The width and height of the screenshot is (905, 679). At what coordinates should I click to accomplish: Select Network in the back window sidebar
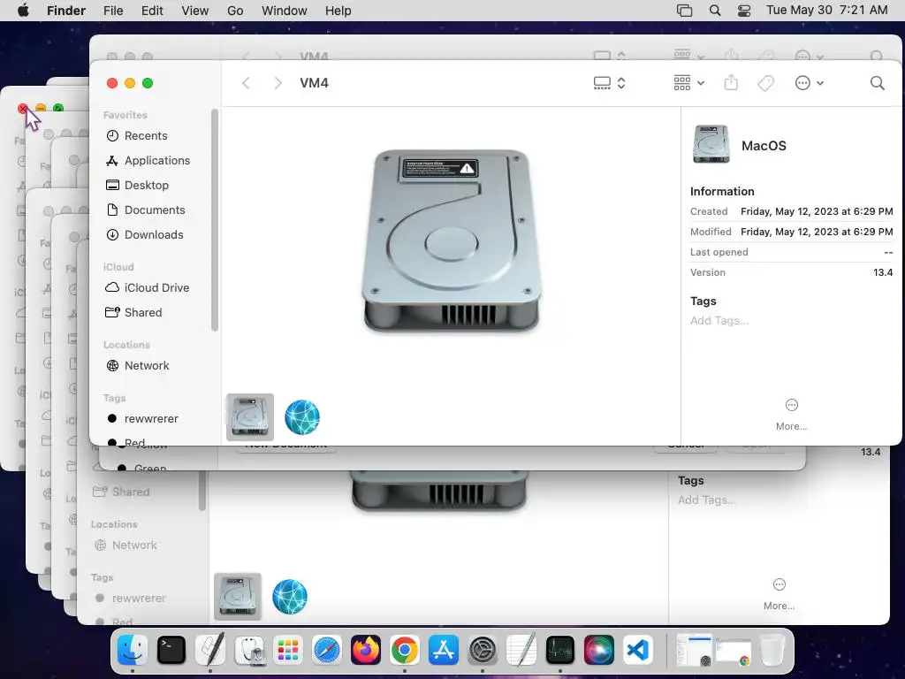(x=125, y=545)
